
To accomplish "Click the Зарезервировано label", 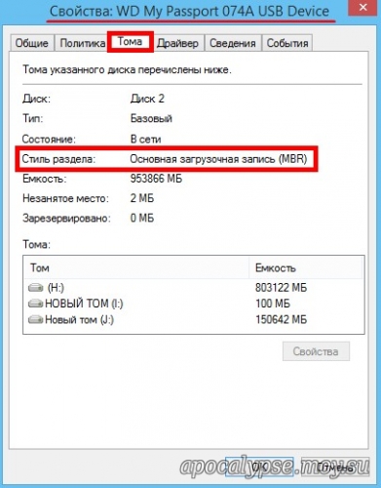I will 66,219.
